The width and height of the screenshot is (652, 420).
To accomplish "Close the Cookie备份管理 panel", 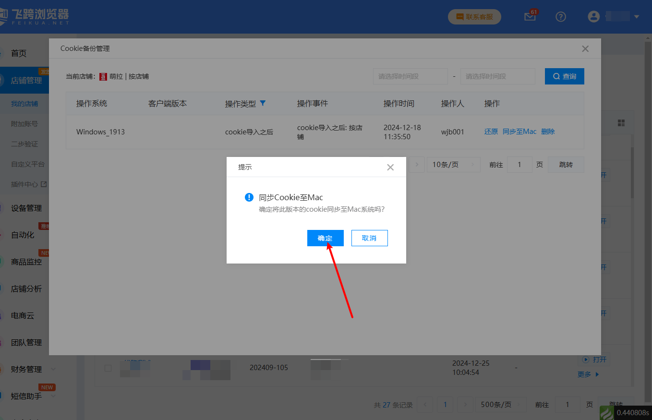I will 585,48.
